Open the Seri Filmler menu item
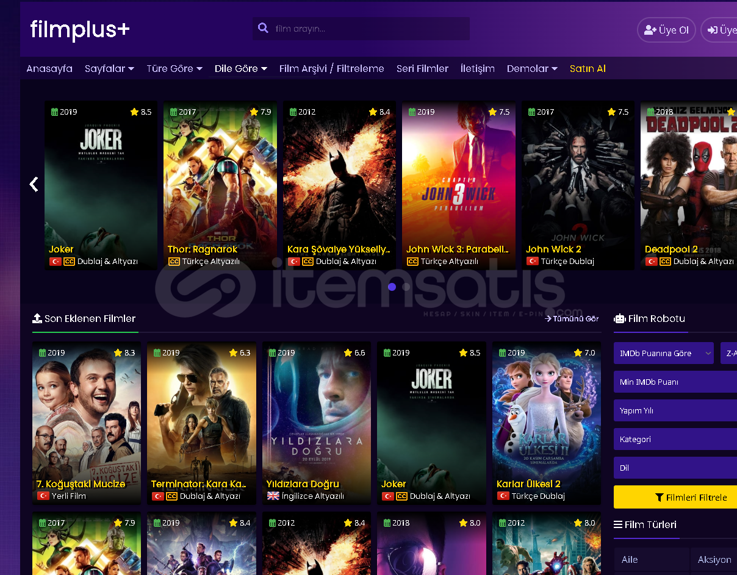 422,68
